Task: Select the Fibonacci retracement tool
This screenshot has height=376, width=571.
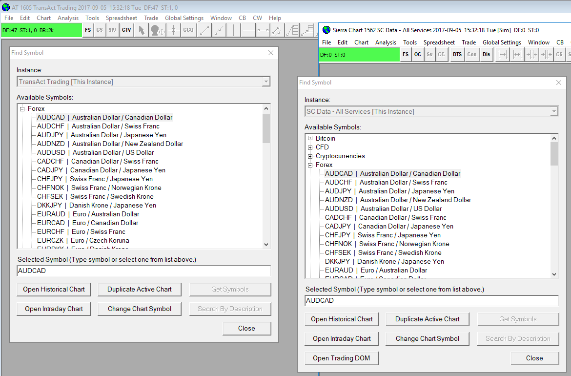Action: pos(292,30)
